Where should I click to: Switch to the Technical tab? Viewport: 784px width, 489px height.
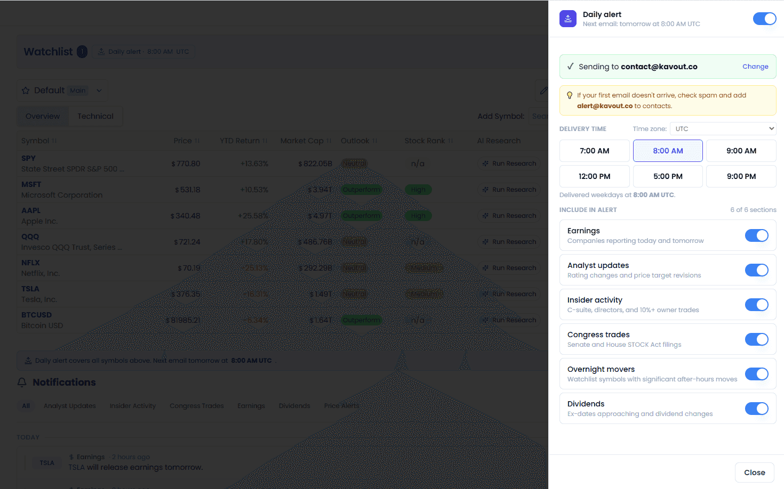[x=95, y=116]
